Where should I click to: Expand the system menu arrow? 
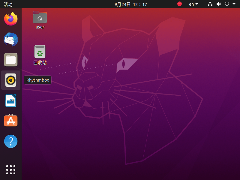point(234,4)
